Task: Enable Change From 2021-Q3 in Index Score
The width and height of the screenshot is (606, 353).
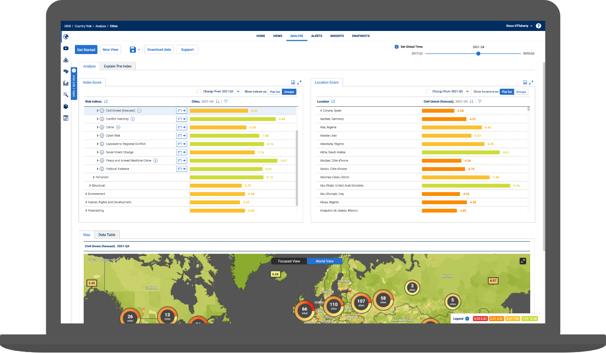Action: click(x=199, y=91)
